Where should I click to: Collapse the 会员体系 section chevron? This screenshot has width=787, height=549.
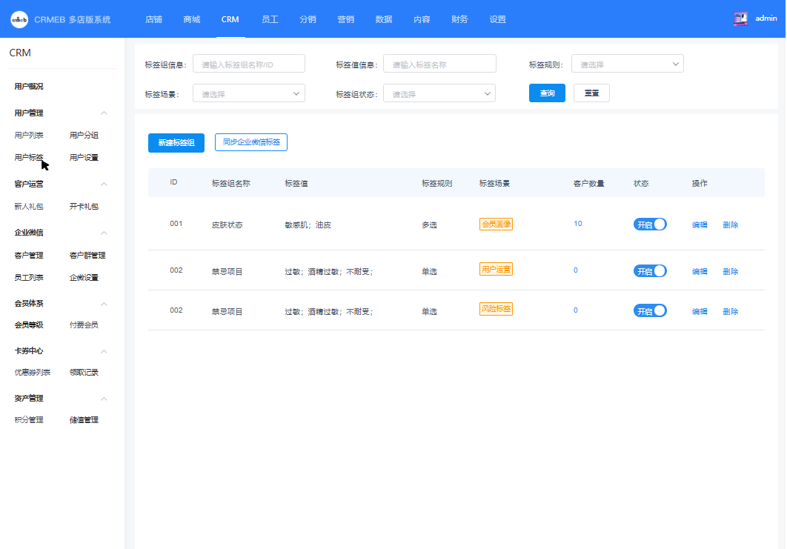tap(104, 304)
